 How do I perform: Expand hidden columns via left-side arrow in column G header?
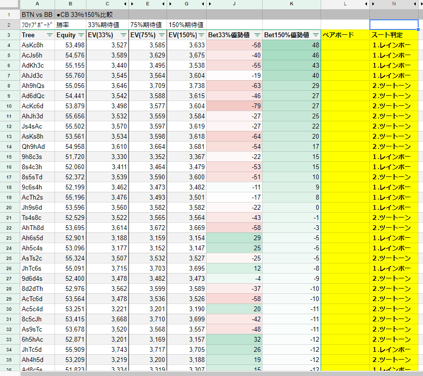170,4
